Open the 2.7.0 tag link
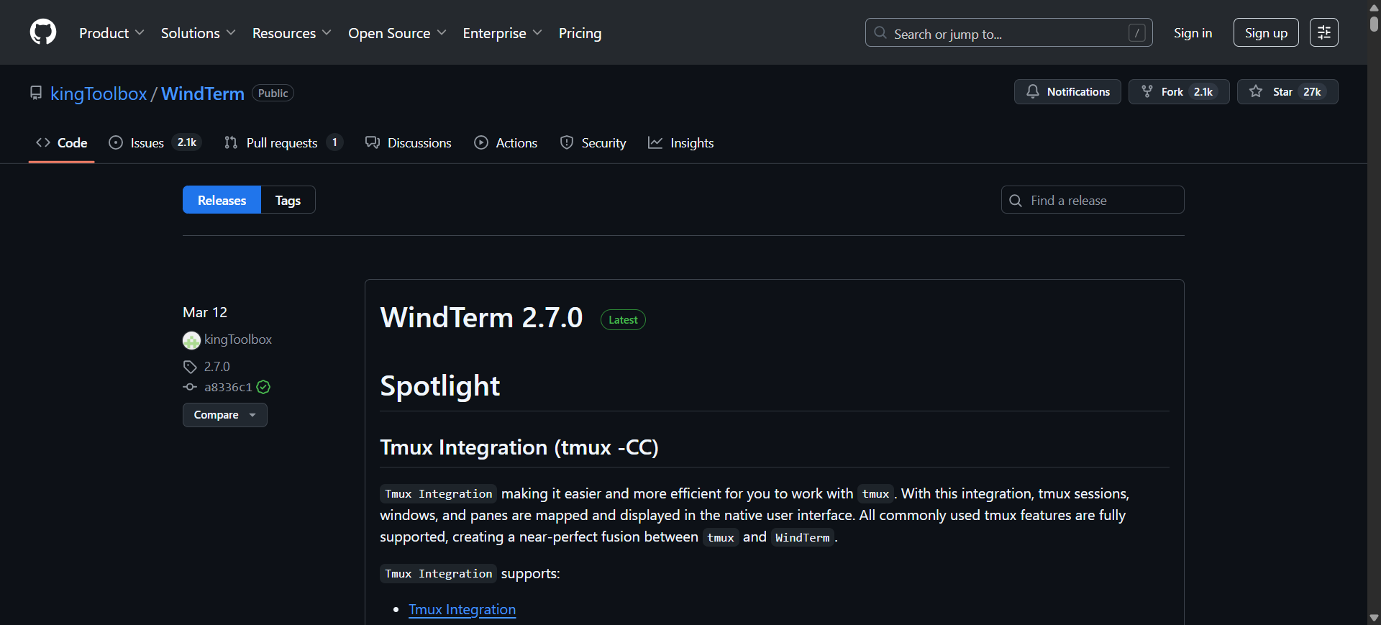 217,367
